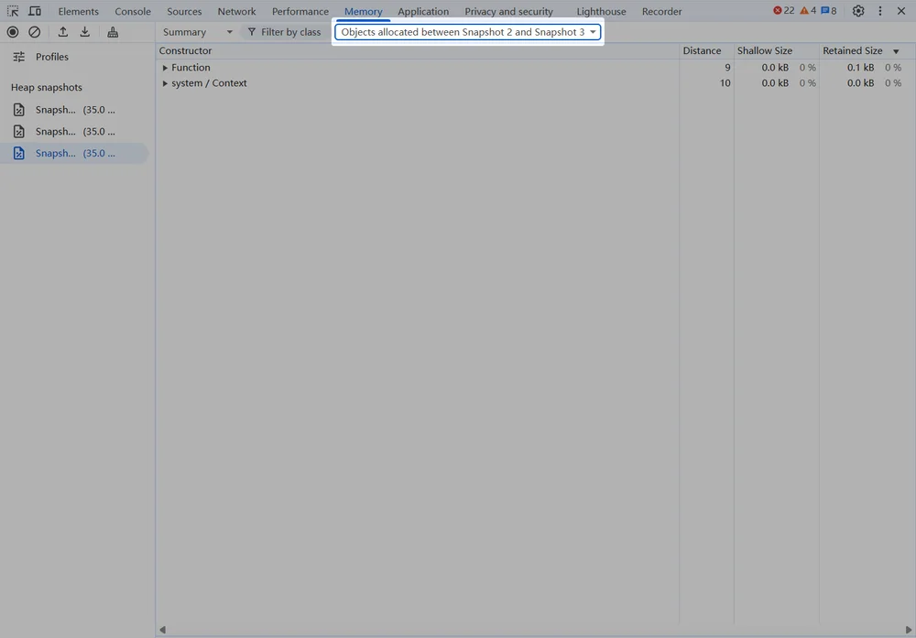Click the warnings count badge showing 4
Screen dimensions: 916x638
(808, 10)
